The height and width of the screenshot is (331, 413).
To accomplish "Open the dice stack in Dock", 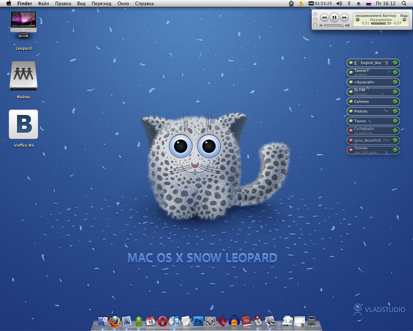I will (x=287, y=321).
